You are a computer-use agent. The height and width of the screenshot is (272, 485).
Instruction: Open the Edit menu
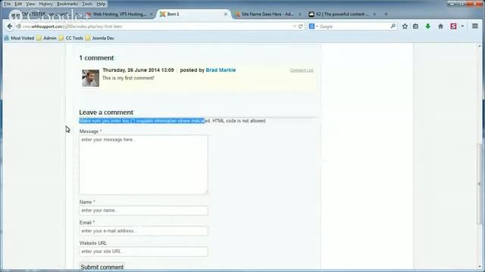[x=18, y=4]
